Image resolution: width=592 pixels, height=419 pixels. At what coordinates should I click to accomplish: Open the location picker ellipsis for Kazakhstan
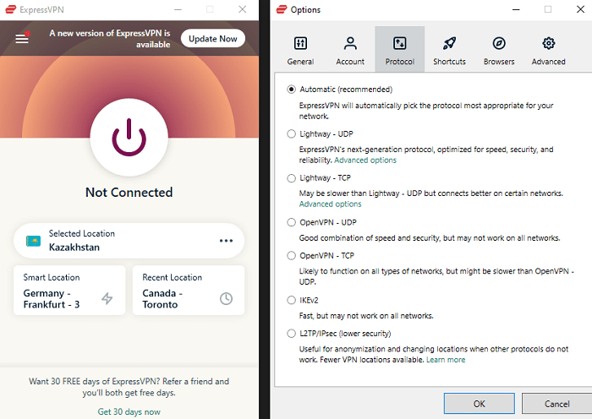click(226, 241)
